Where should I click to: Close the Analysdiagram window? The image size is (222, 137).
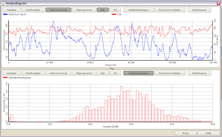pos(219,3)
